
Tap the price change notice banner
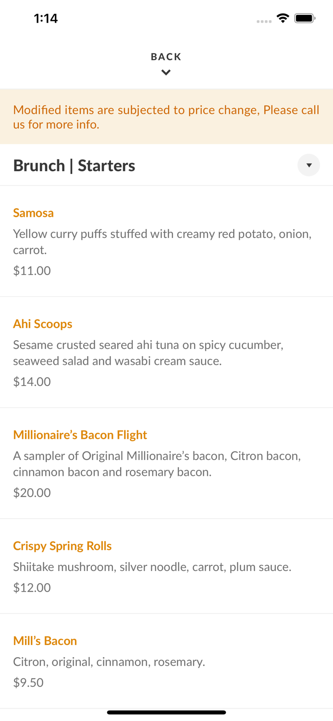[x=166, y=117]
